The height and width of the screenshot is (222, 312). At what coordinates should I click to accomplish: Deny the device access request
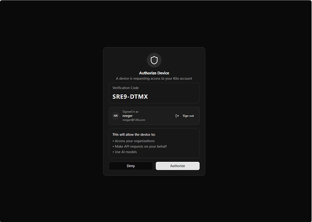click(131, 166)
